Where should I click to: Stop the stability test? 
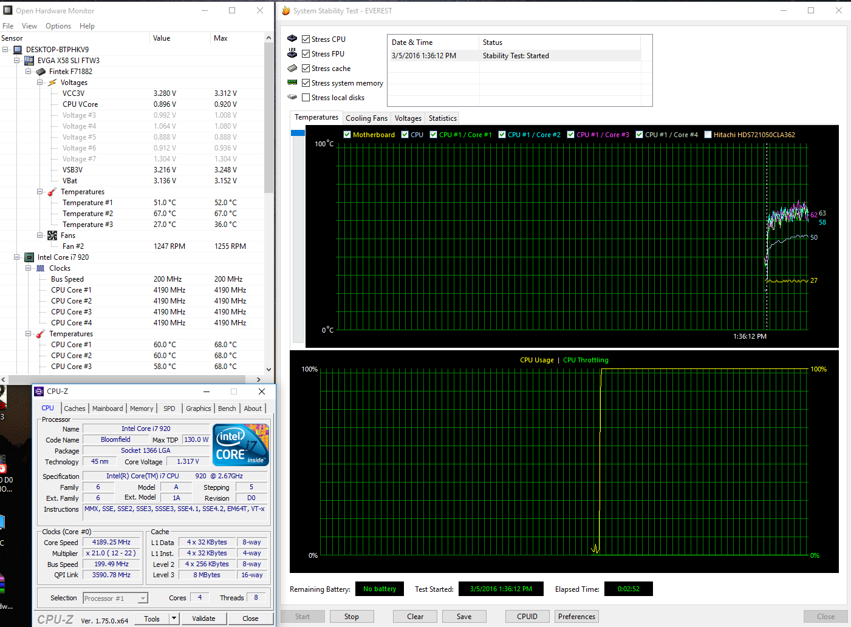pos(352,617)
